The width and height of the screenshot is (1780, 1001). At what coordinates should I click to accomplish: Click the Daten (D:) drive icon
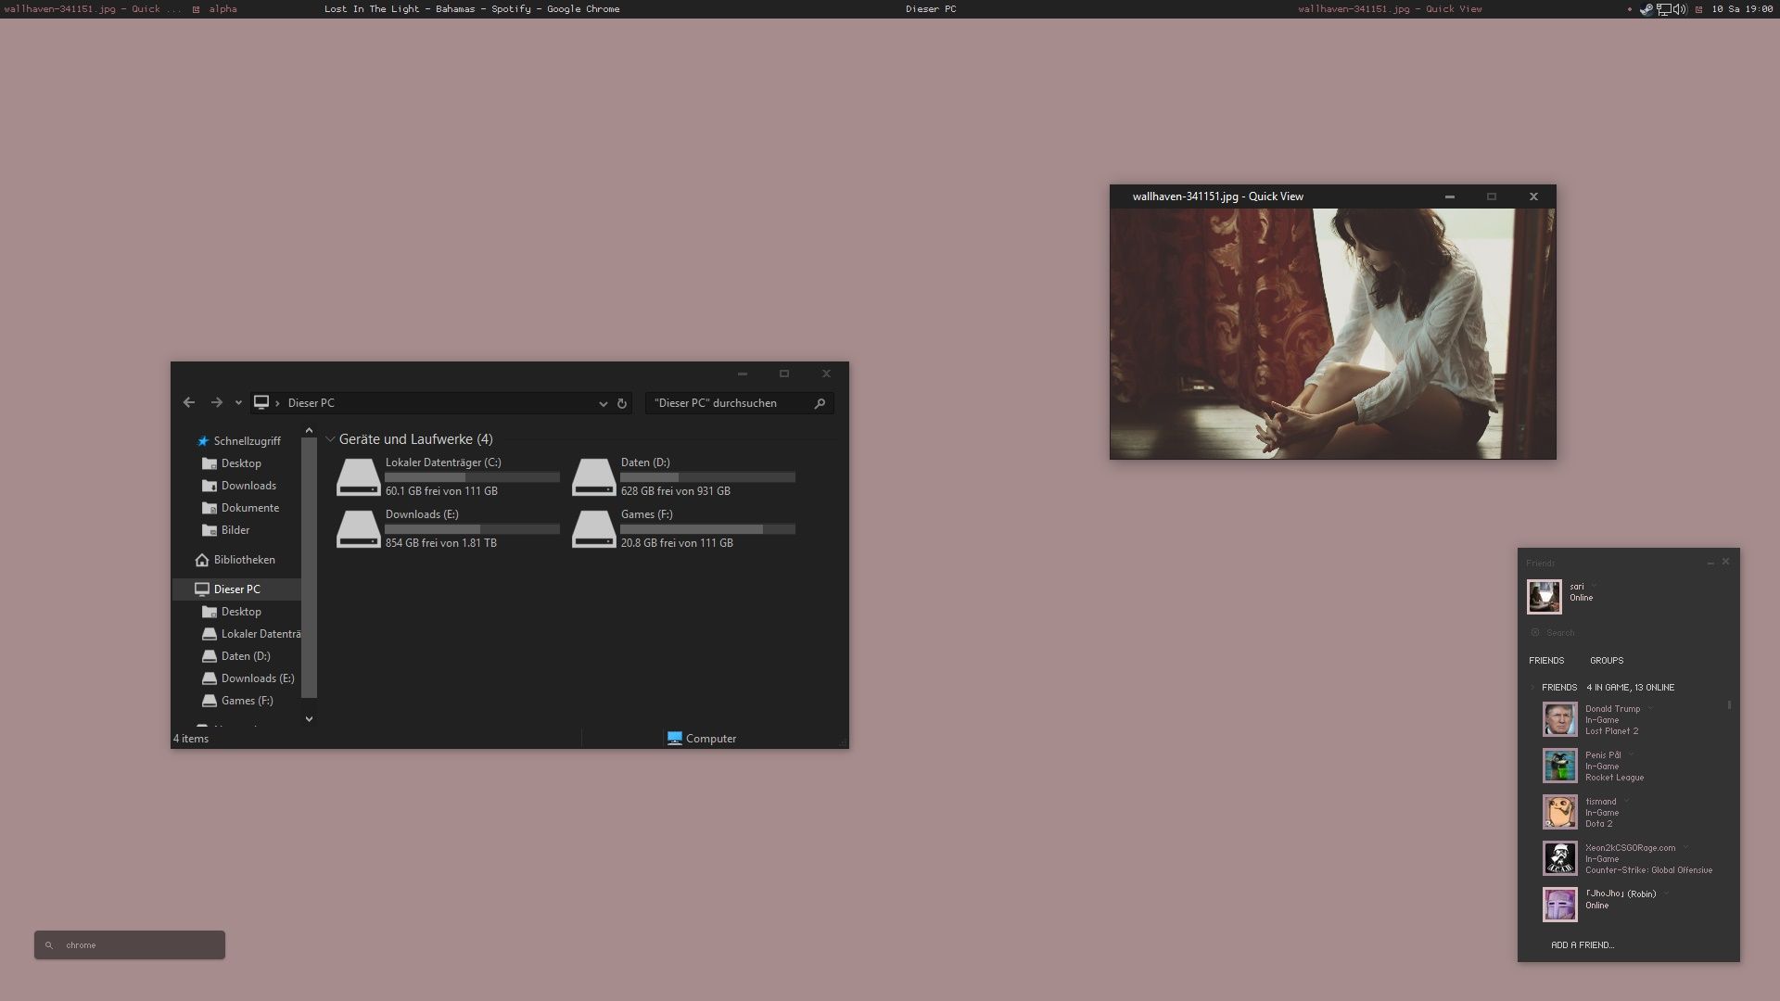point(593,476)
